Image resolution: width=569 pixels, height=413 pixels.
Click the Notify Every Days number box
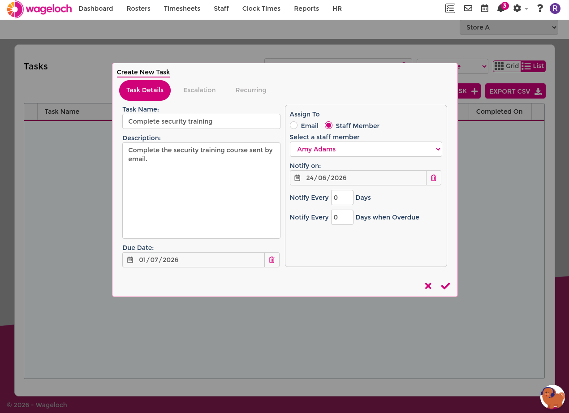click(x=342, y=198)
